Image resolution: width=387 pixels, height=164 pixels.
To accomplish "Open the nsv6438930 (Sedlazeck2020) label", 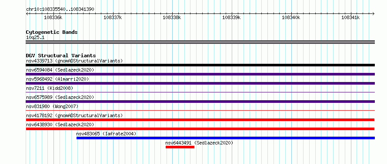I will click(60, 125).
